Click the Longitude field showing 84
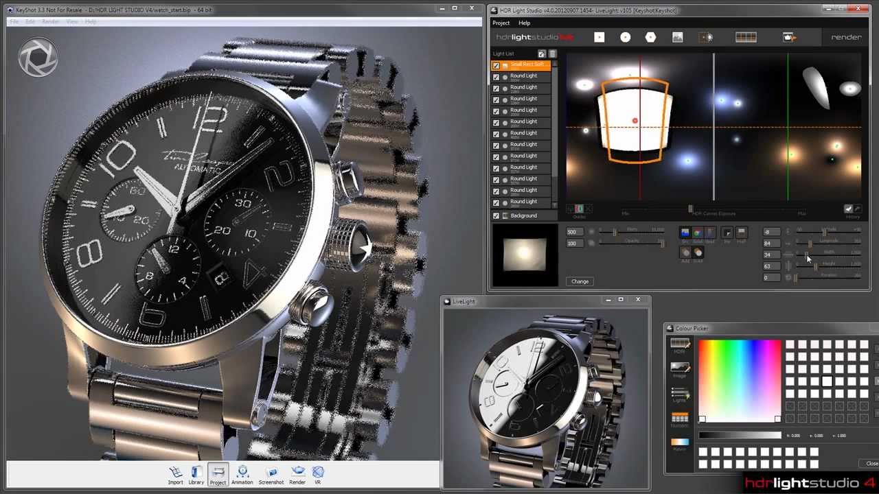The image size is (879, 494). 772,243
